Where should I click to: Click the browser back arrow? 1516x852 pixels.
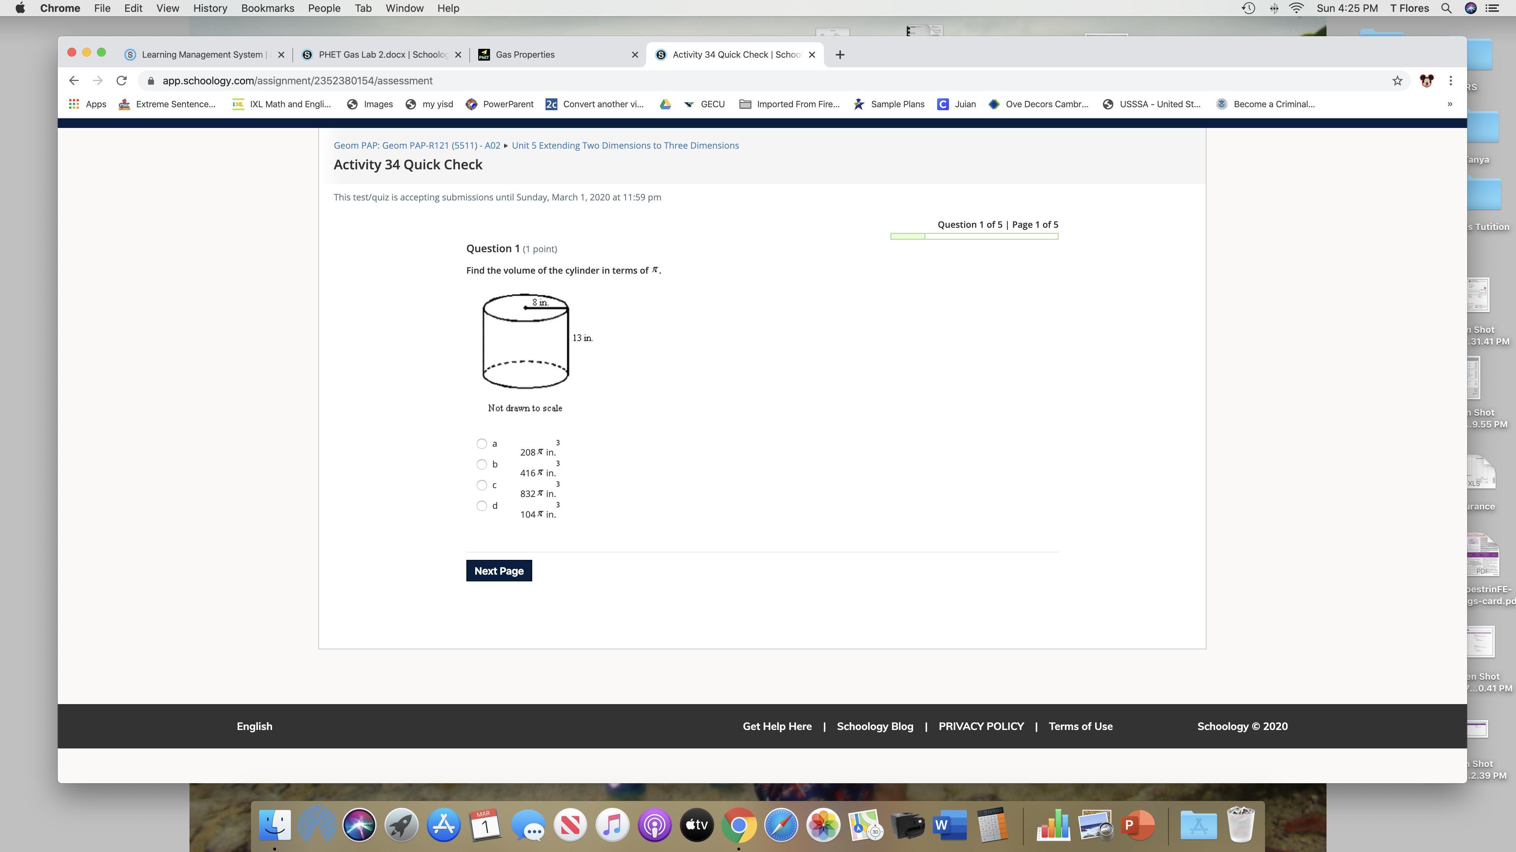[74, 81]
